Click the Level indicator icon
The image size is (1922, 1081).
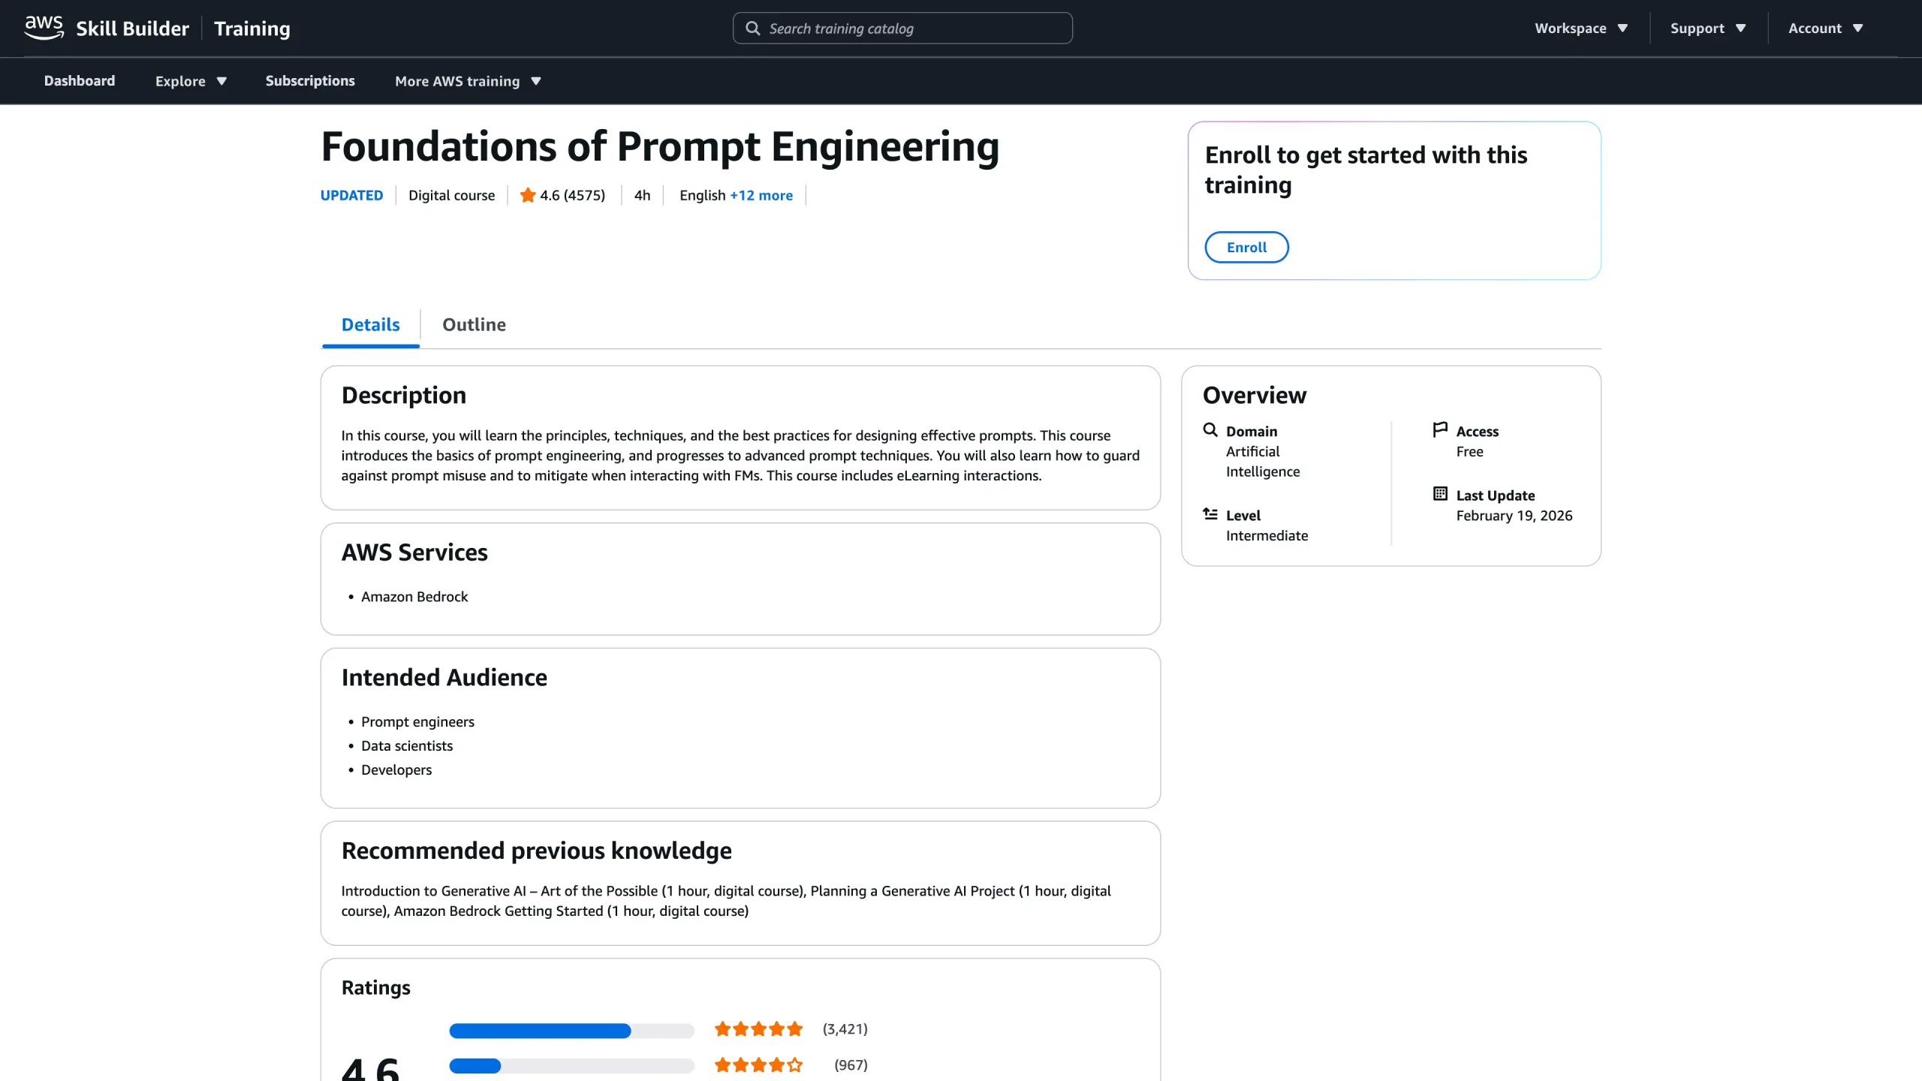click(x=1210, y=514)
